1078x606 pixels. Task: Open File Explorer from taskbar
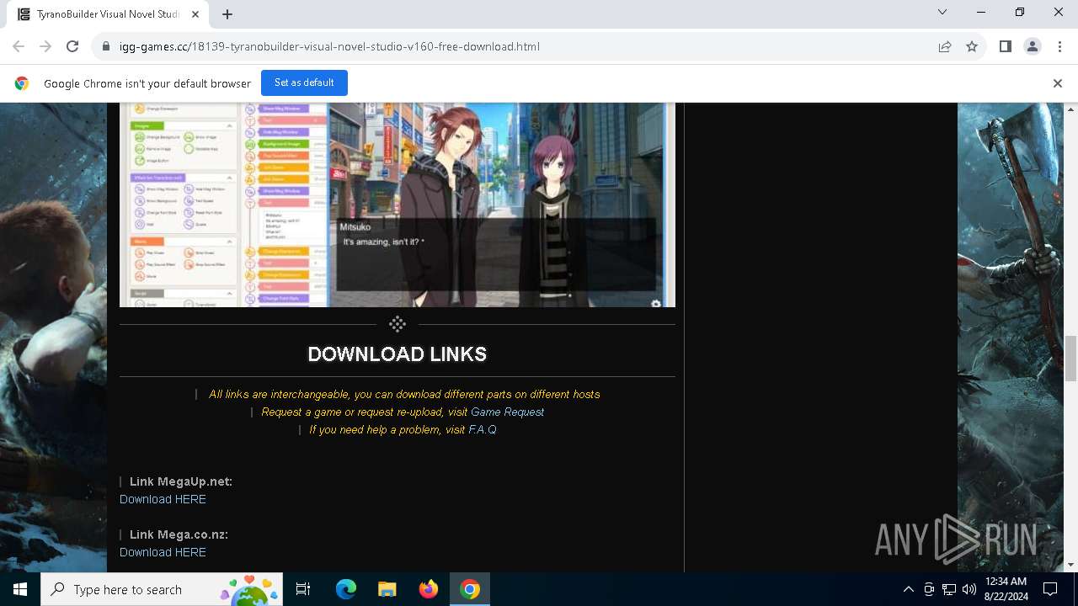[387, 589]
